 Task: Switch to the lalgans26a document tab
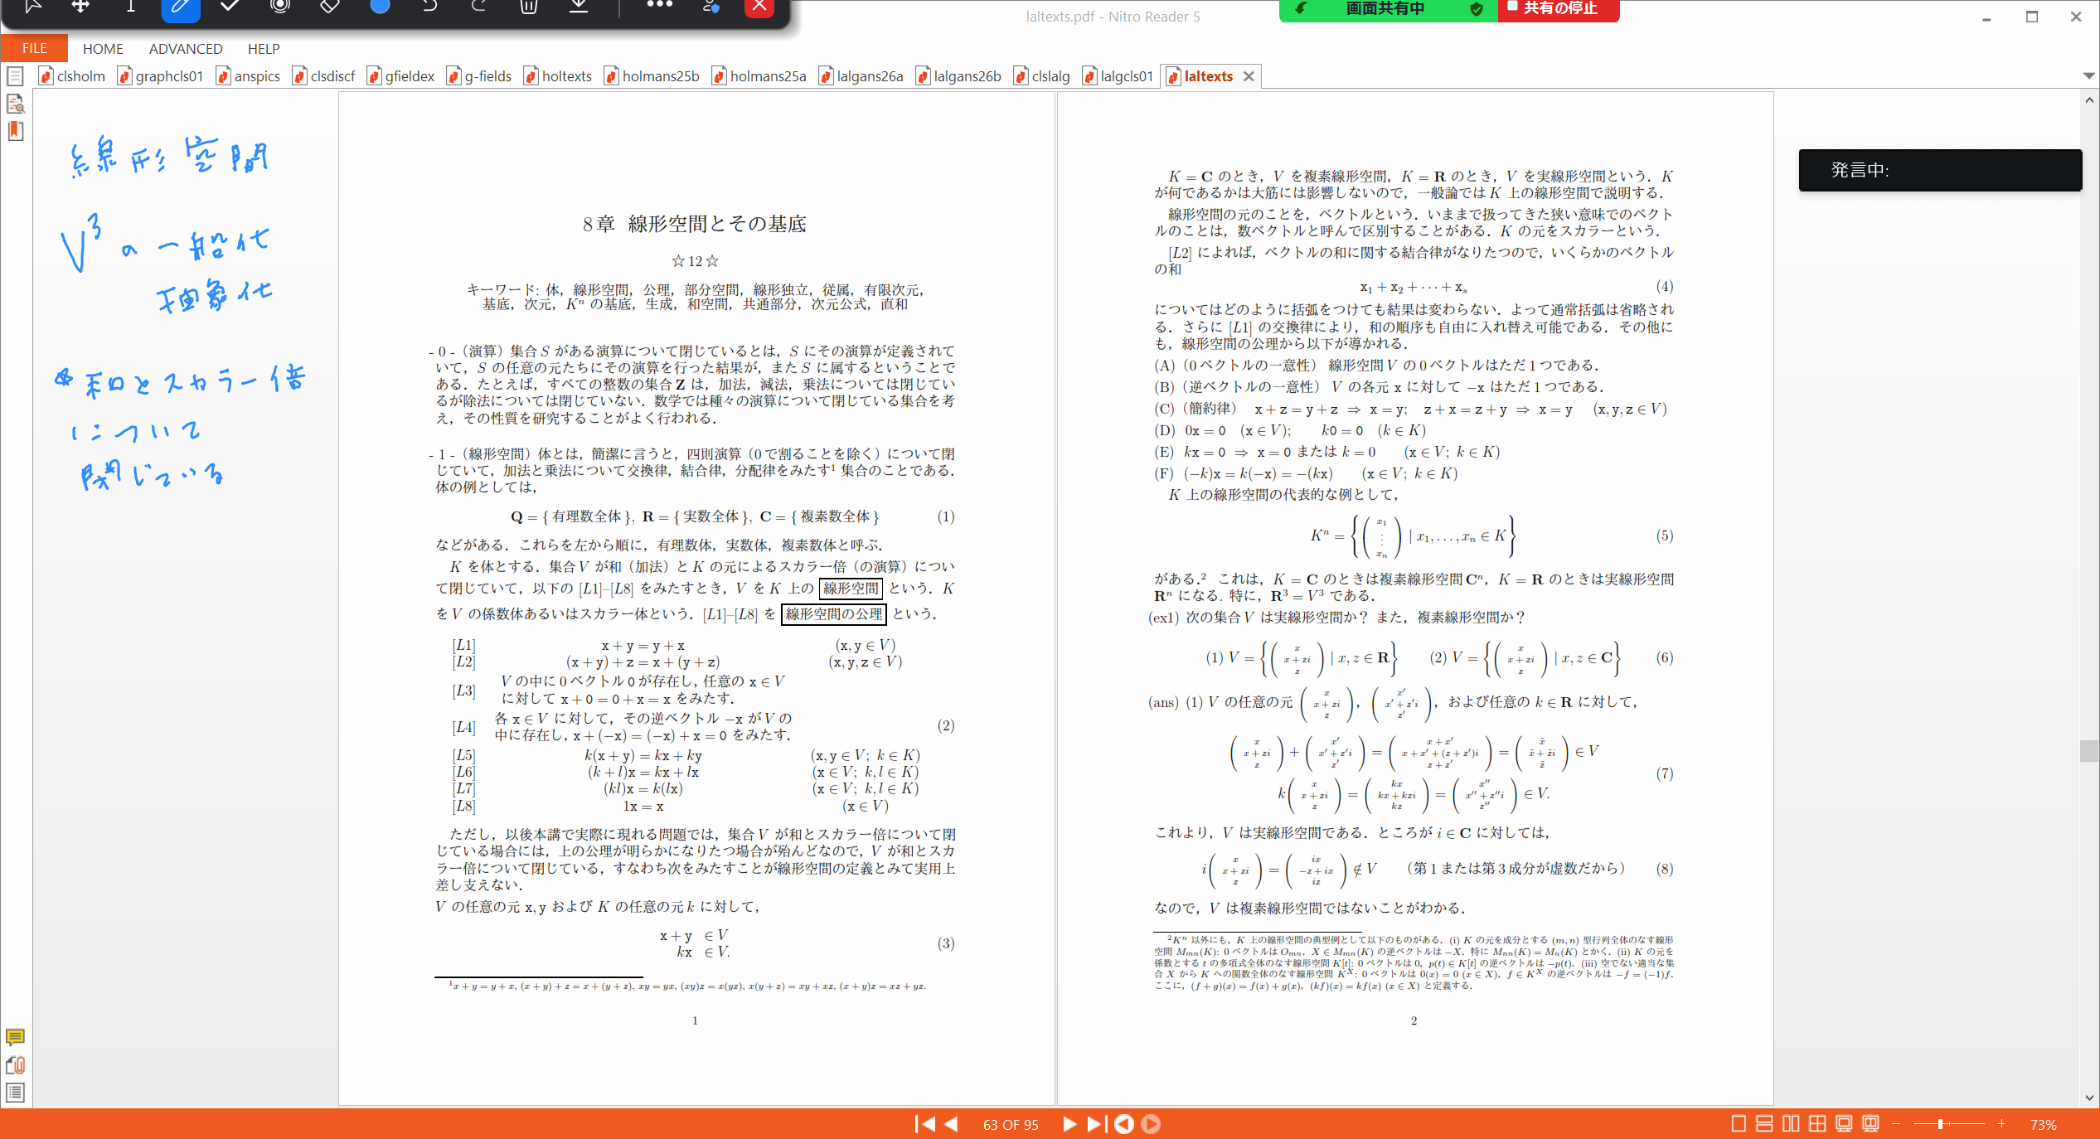coord(861,76)
